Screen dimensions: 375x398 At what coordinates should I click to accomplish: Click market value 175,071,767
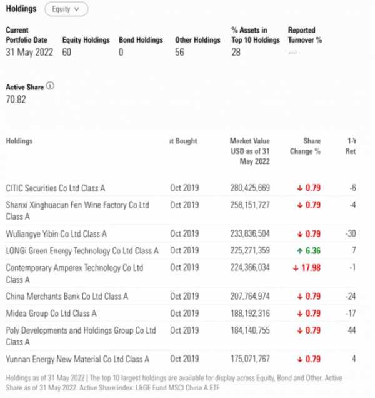click(250, 359)
